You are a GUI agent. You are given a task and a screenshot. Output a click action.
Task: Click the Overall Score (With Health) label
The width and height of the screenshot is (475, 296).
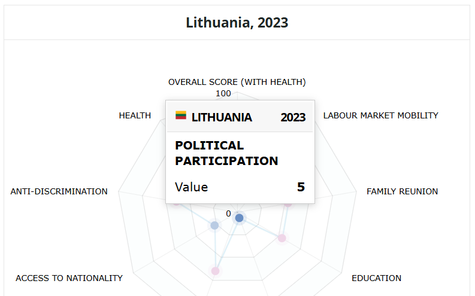coord(237,82)
